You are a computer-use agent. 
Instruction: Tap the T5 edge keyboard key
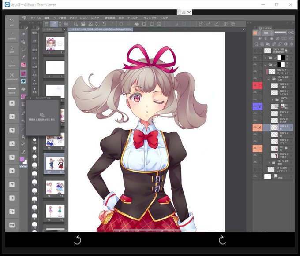point(12,157)
